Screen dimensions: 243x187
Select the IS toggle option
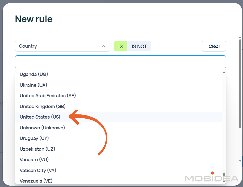[x=120, y=46]
